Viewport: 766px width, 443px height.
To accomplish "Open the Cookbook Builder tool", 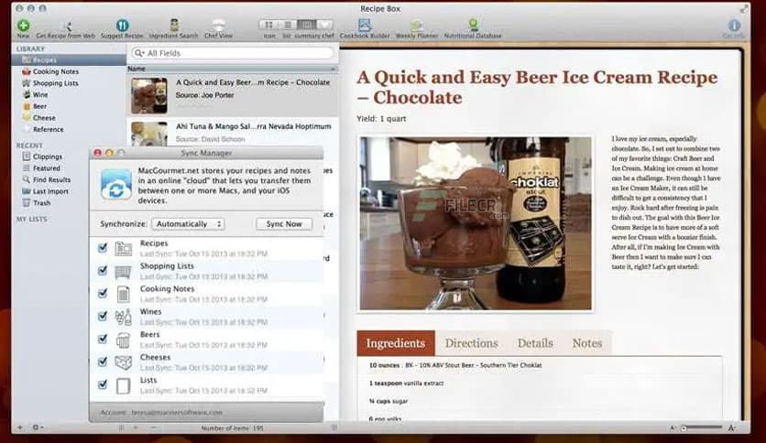I will point(365,25).
